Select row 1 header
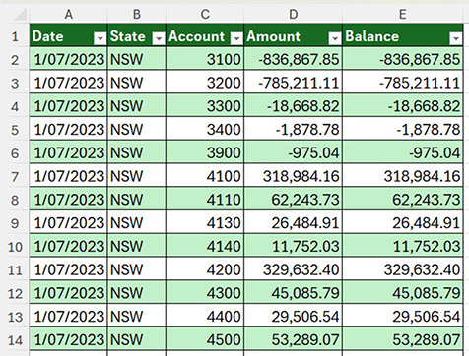Image resolution: width=469 pixels, height=356 pixels. 15,36
